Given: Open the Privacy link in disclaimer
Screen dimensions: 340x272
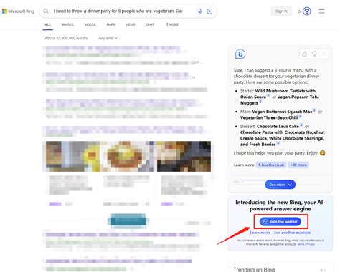Looking at the screenshot, I should click(311, 244).
